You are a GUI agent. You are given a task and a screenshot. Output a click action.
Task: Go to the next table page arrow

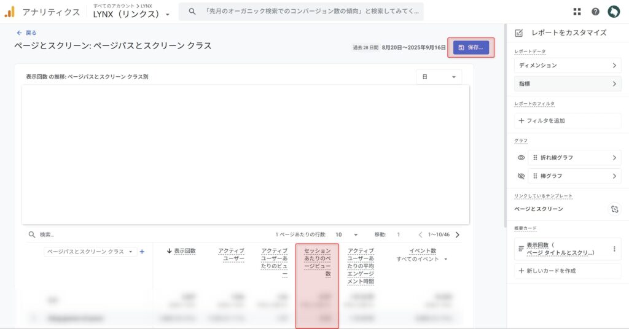click(x=457, y=234)
